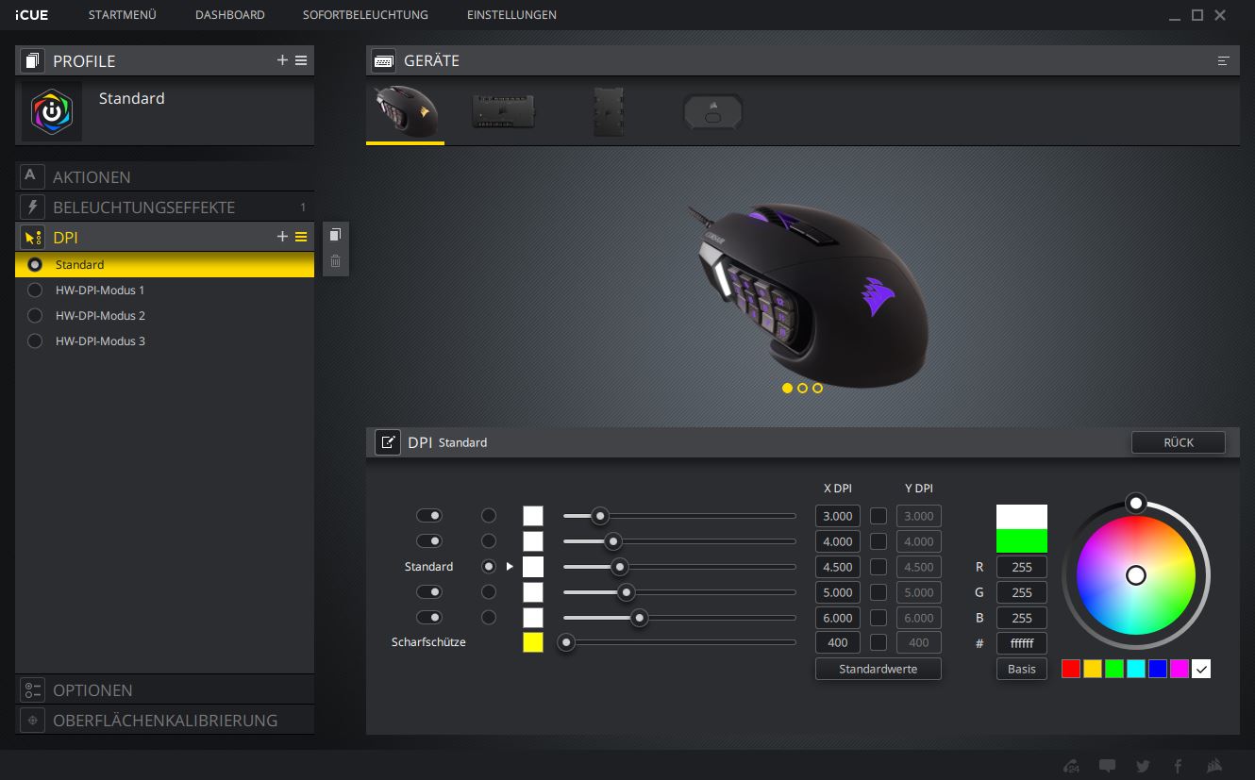
Task: Add a new profile with the plus icon
Action: click(282, 60)
